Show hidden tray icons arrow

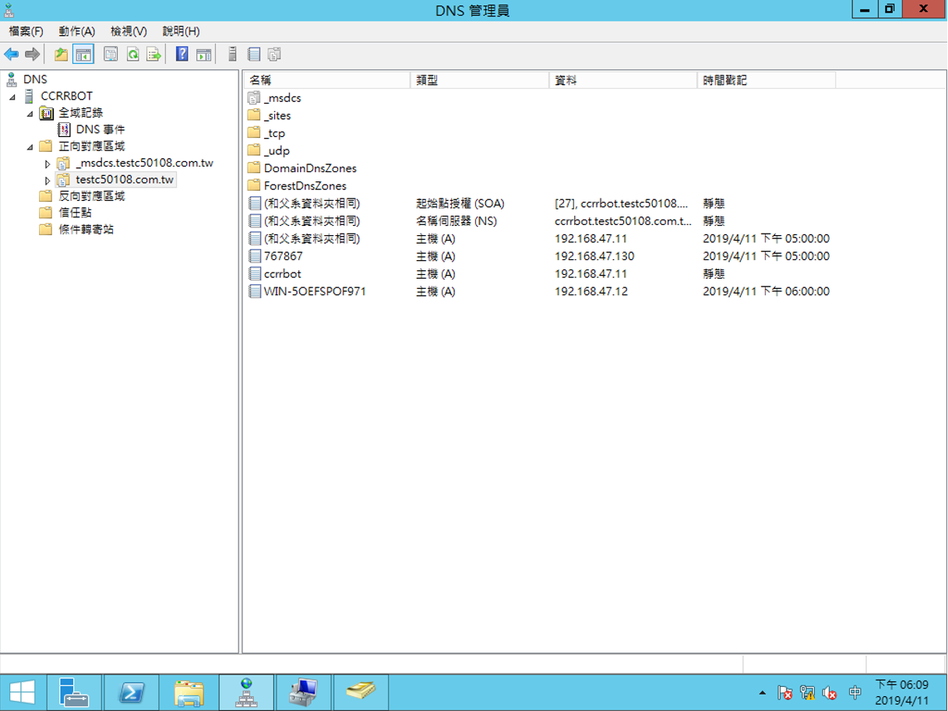tap(762, 692)
